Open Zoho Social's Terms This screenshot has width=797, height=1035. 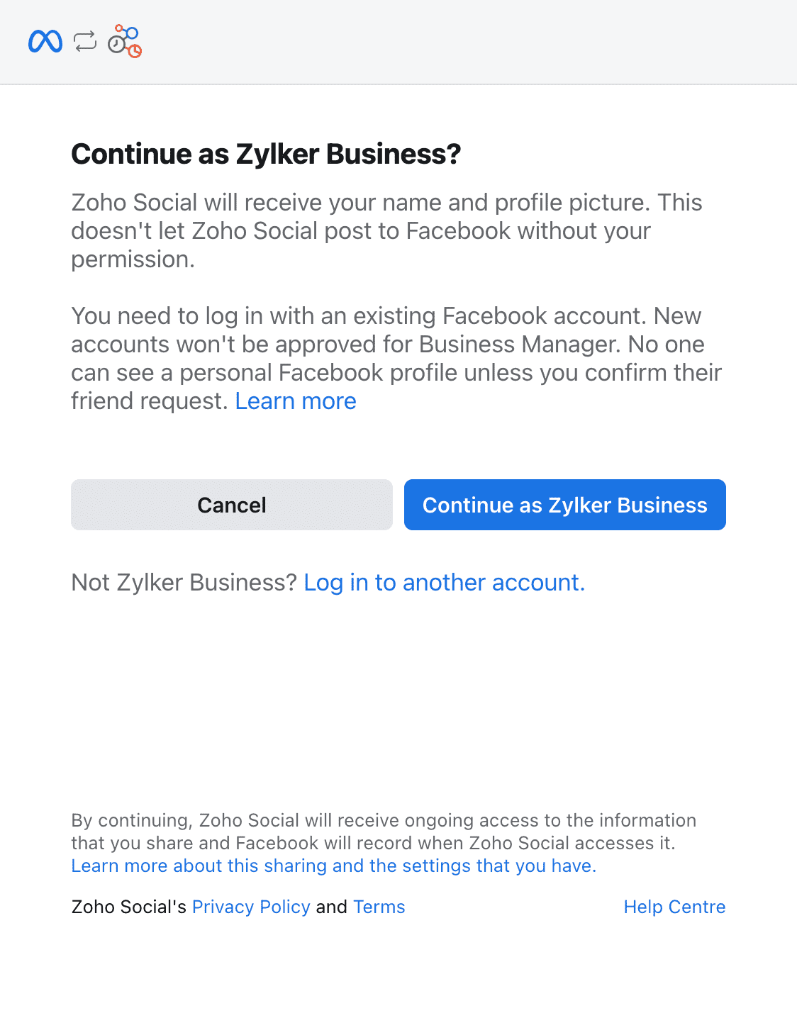click(379, 907)
